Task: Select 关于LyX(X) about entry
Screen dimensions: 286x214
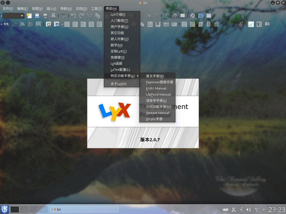Action: point(122,84)
